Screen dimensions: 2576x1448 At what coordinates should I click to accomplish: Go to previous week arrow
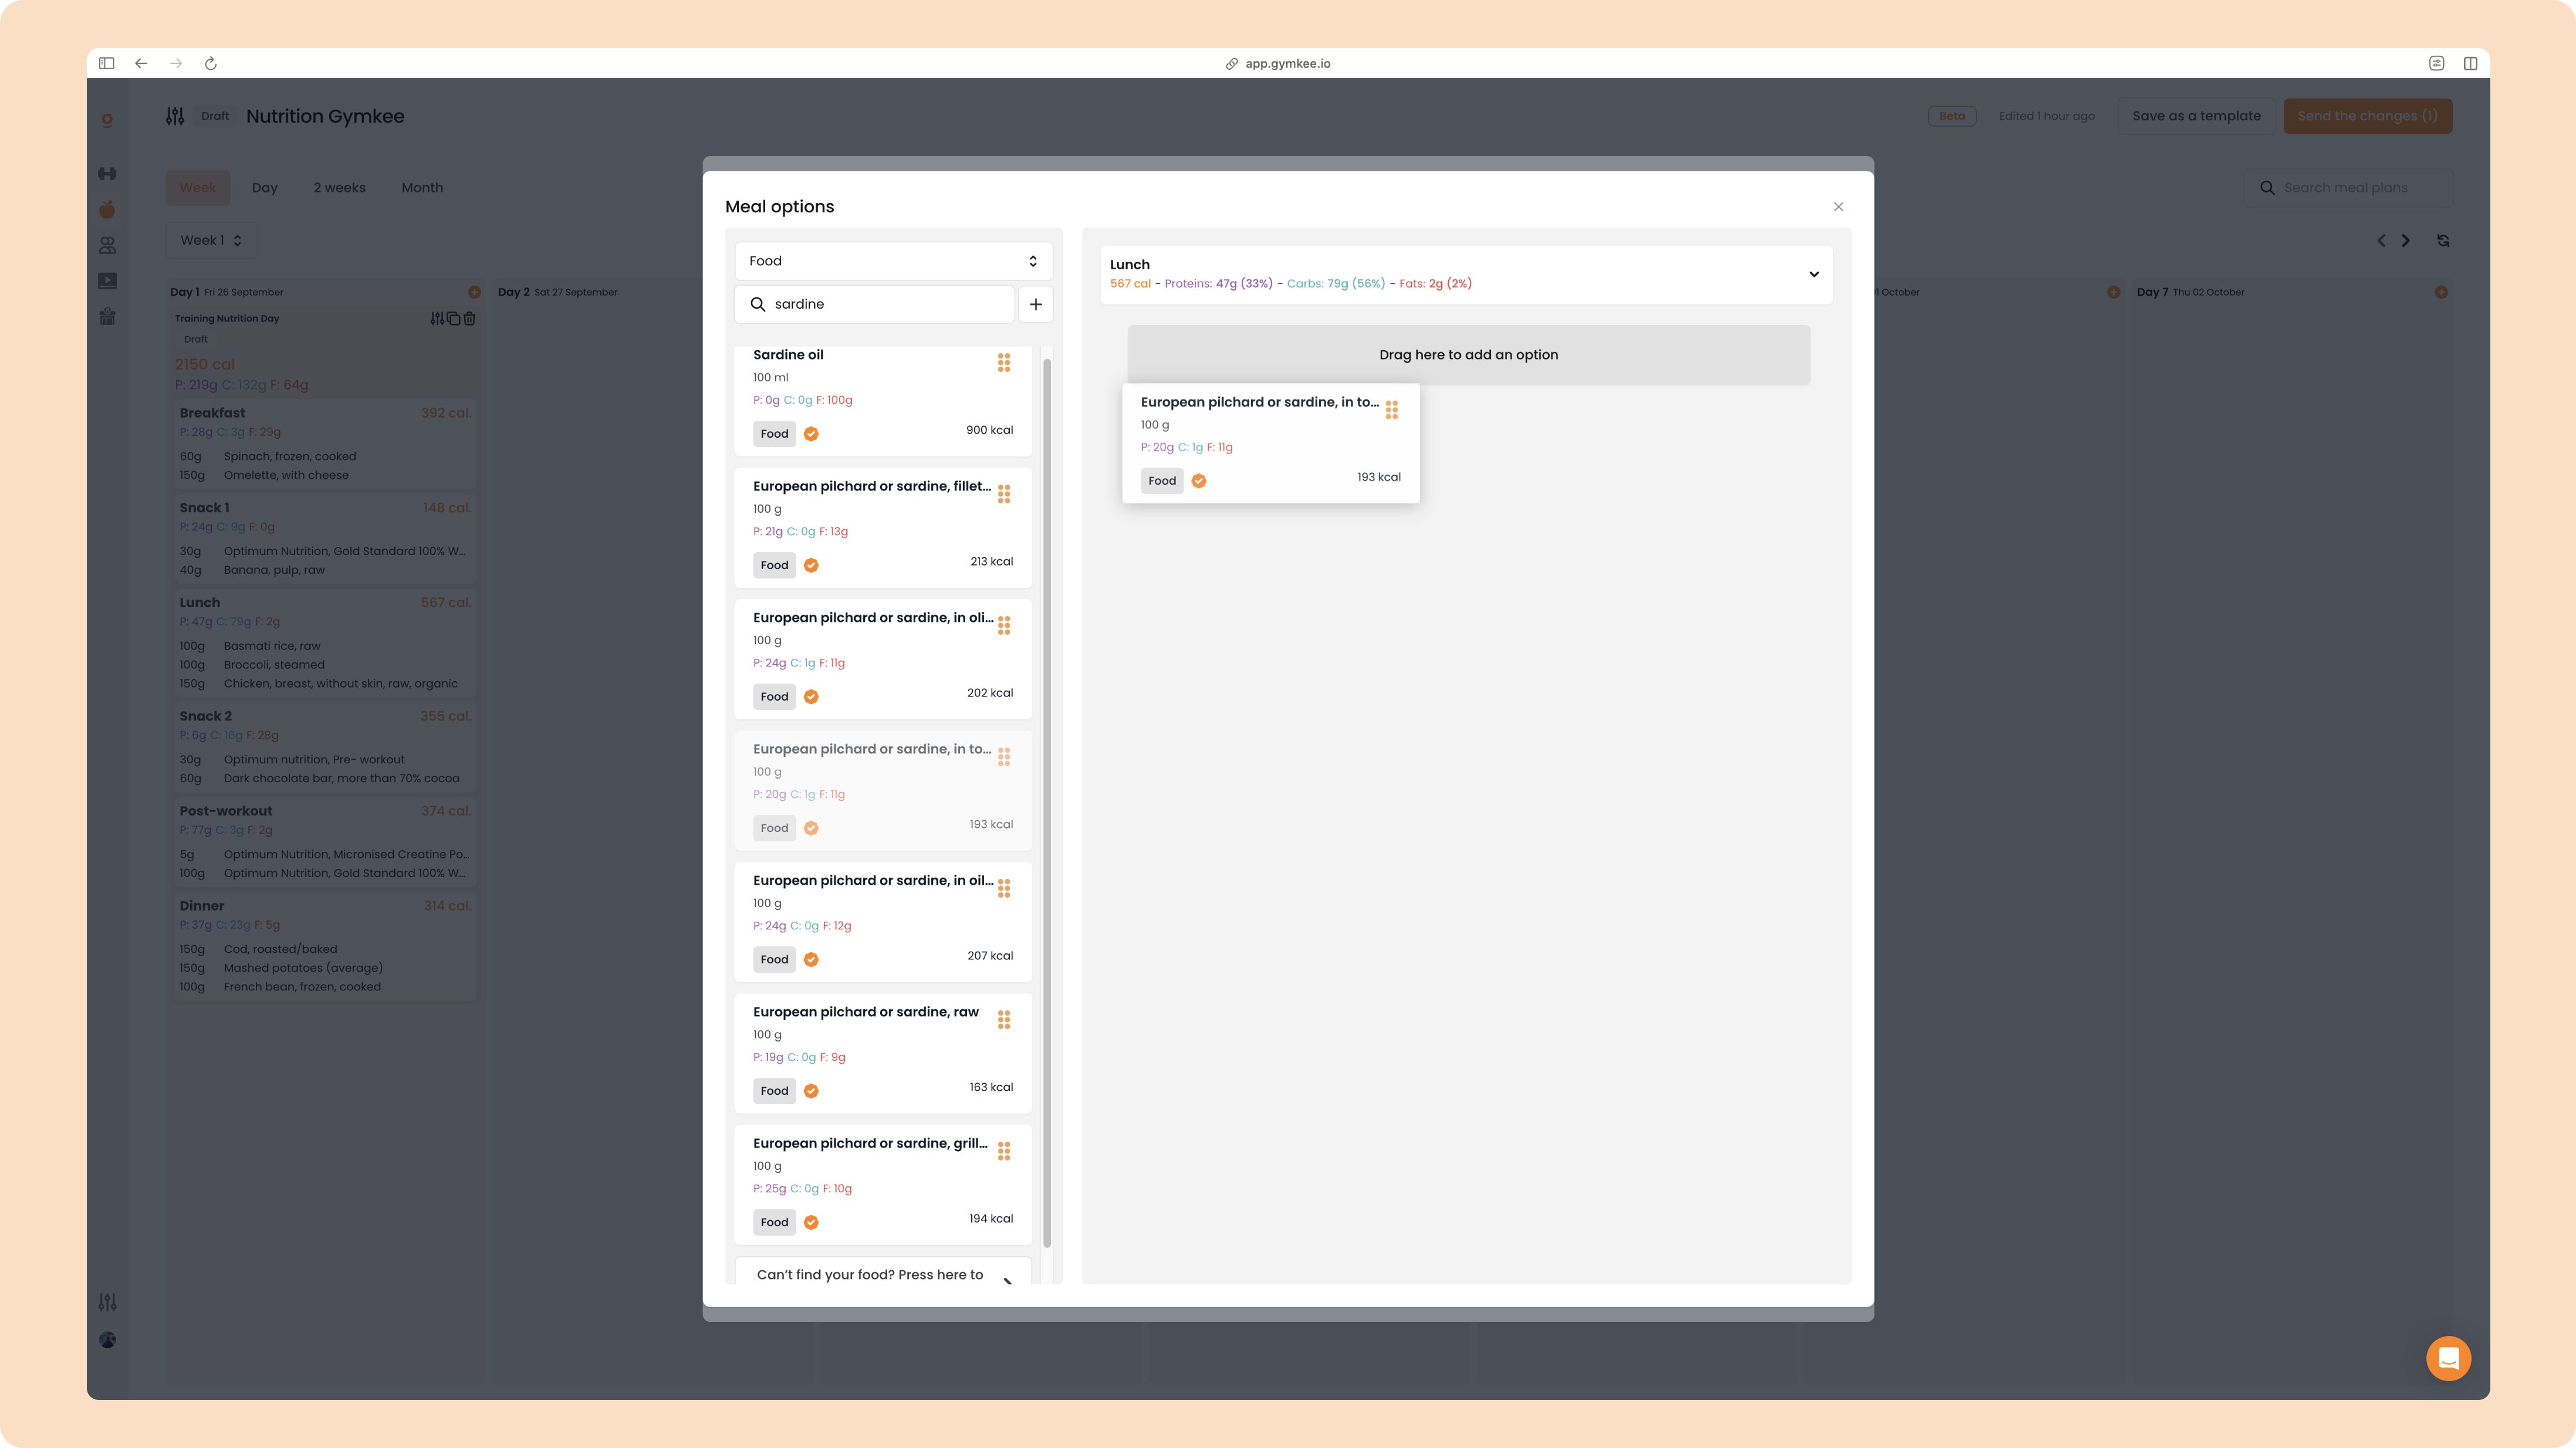(2382, 240)
